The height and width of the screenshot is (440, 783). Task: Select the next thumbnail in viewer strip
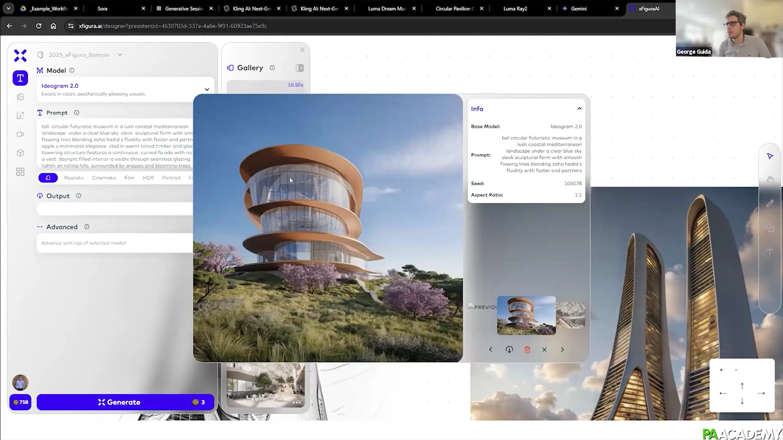pos(571,315)
